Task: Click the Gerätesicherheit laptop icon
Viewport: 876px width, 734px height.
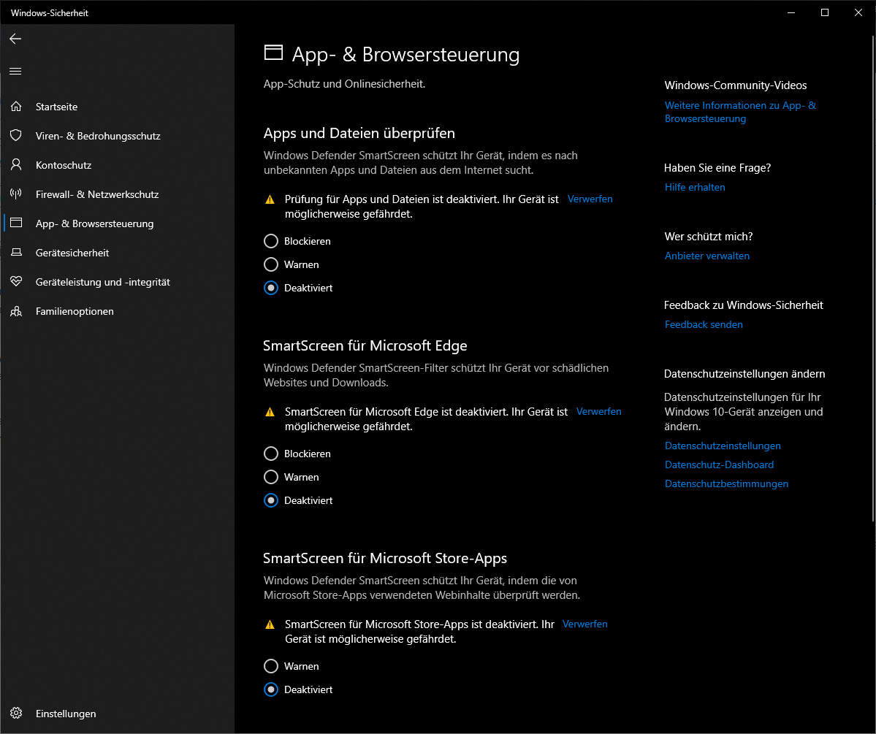Action: pyautogui.click(x=16, y=253)
